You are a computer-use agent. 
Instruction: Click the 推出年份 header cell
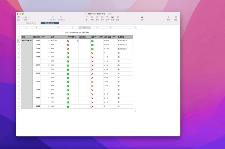coord(37,37)
